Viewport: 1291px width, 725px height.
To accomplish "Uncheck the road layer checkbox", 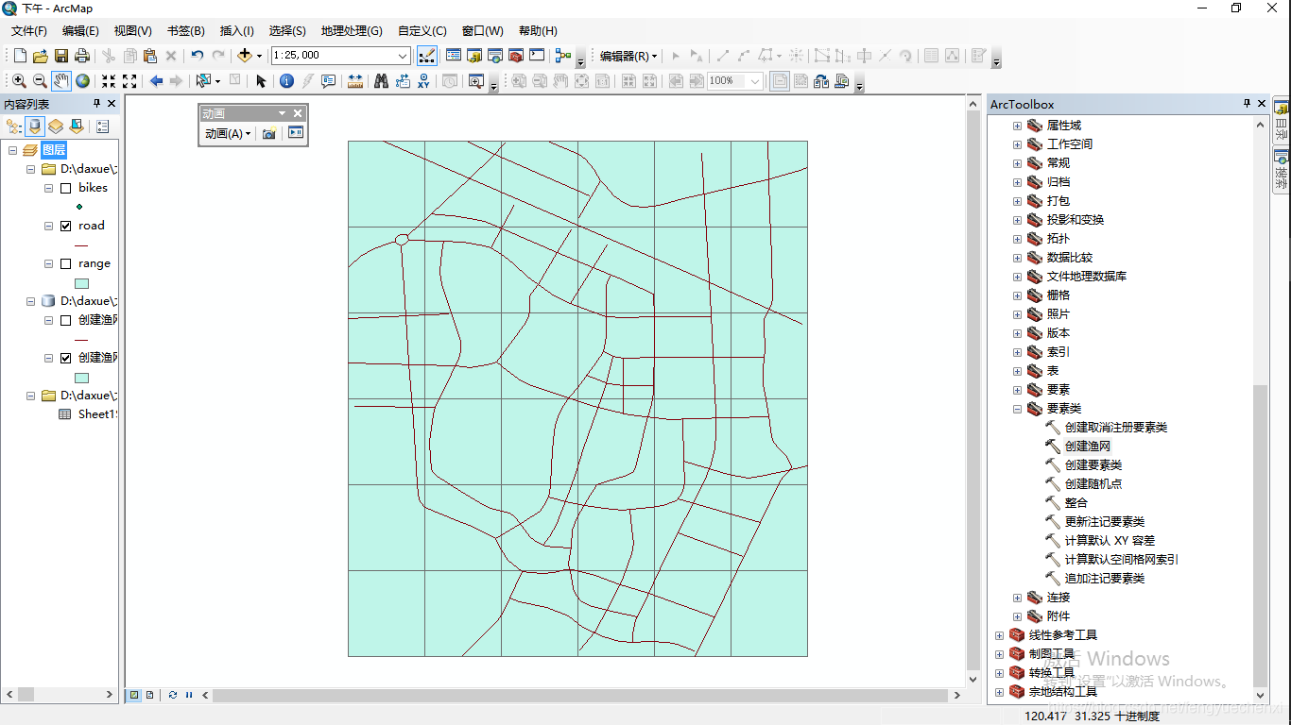I will (65, 226).
